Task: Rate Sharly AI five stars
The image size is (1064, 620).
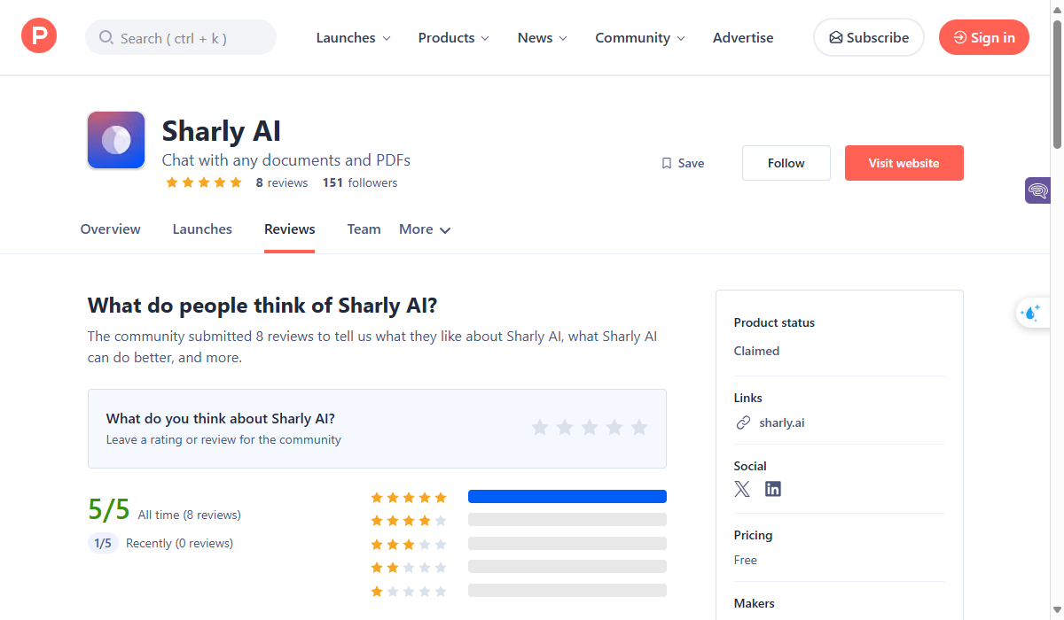Action: pos(639,428)
